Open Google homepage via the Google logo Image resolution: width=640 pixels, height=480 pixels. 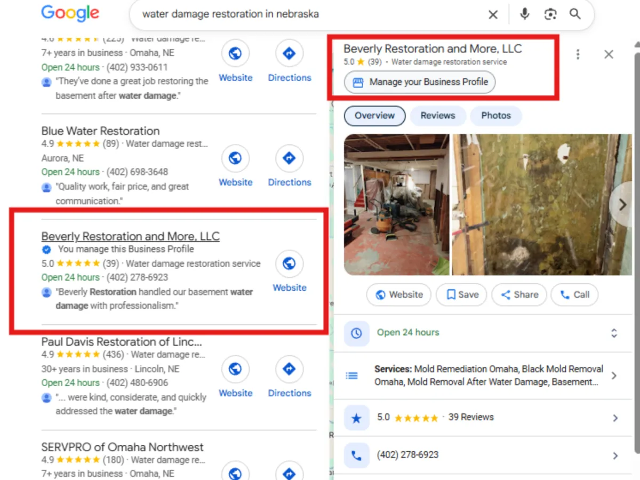(70, 13)
